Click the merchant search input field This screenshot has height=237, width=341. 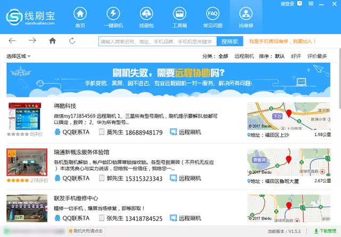(157, 41)
